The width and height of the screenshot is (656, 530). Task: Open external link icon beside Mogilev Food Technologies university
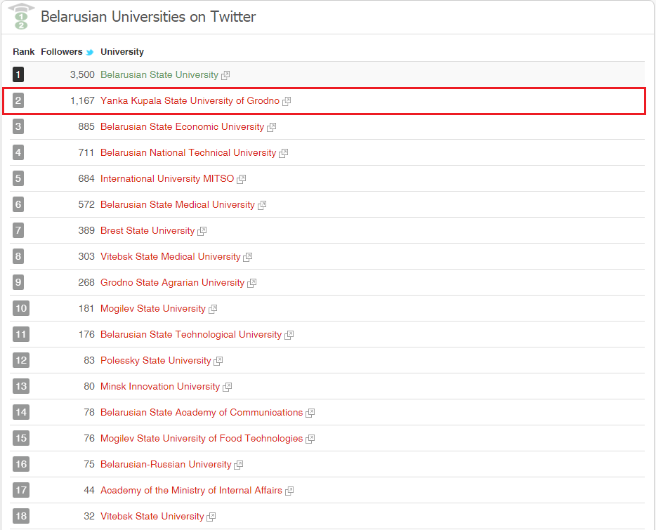click(x=310, y=439)
